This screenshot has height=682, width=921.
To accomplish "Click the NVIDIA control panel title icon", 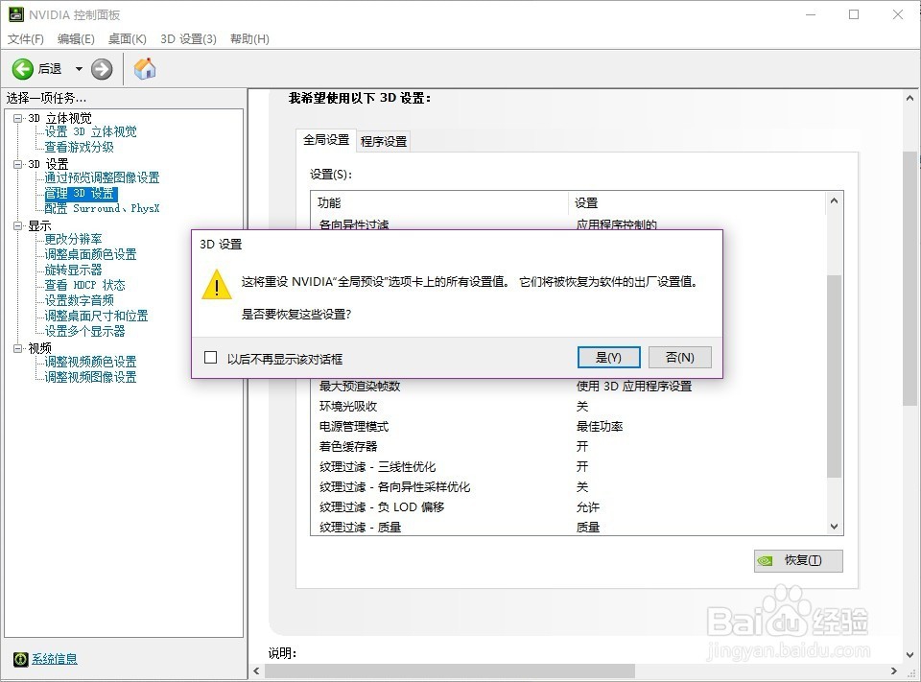I will coord(16,14).
